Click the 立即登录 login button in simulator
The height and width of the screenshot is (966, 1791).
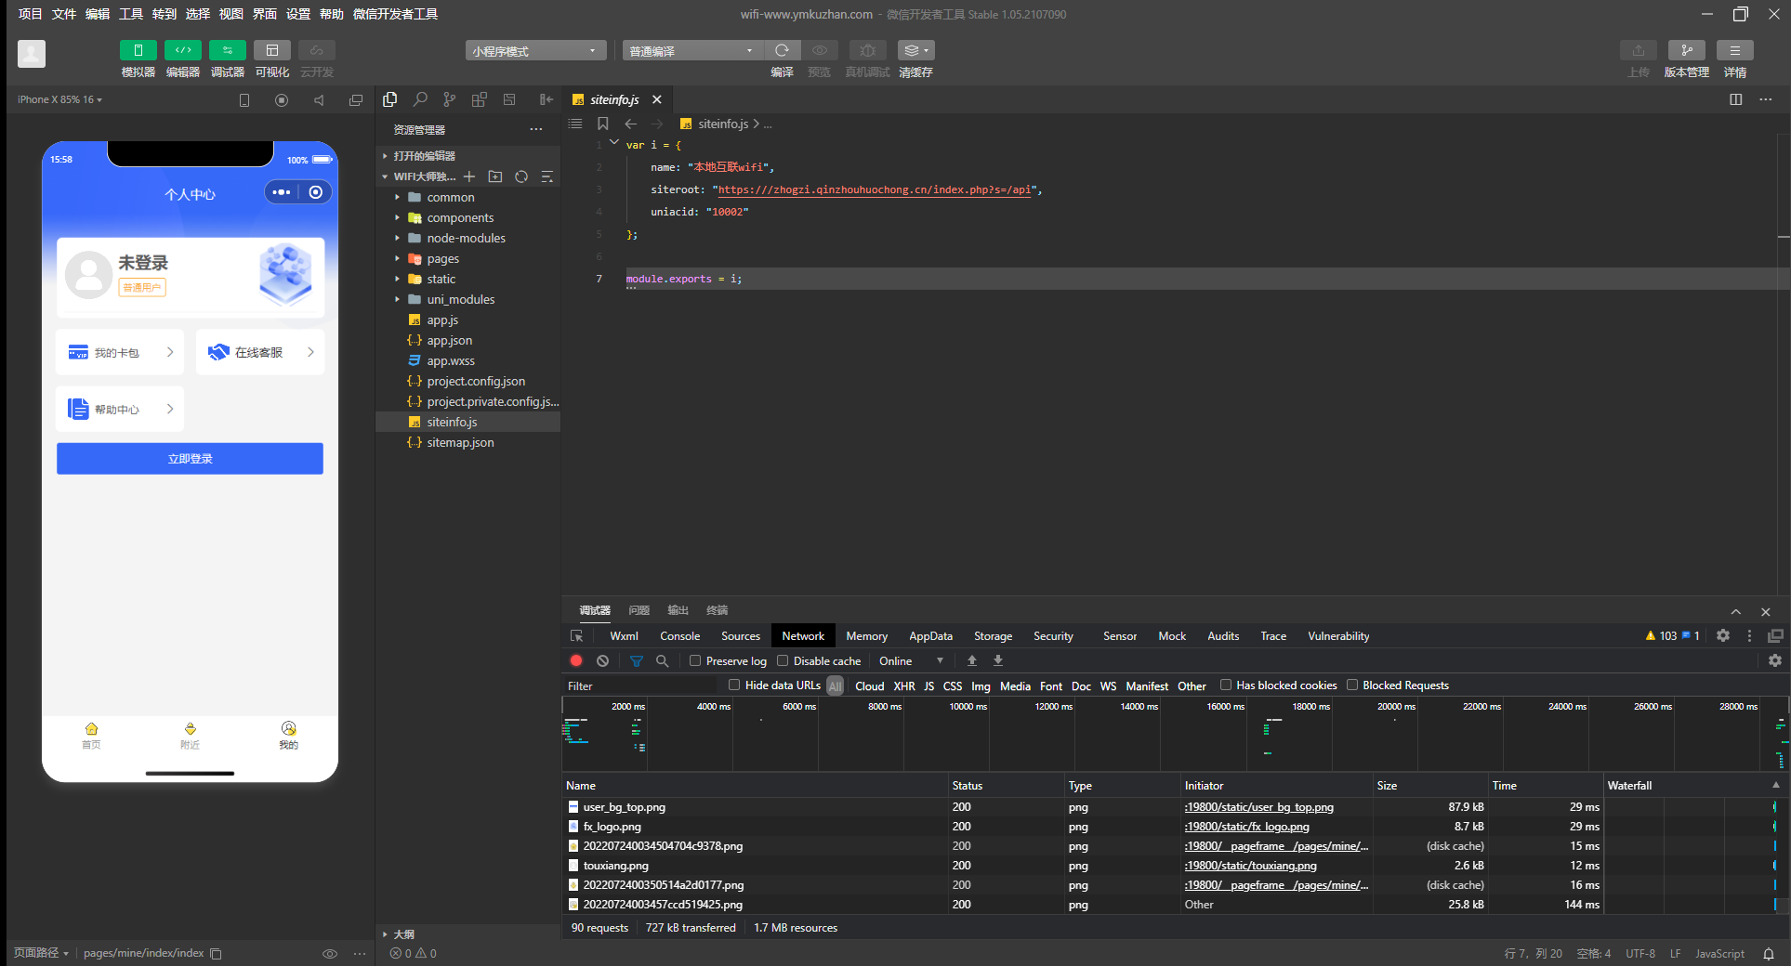click(190, 459)
